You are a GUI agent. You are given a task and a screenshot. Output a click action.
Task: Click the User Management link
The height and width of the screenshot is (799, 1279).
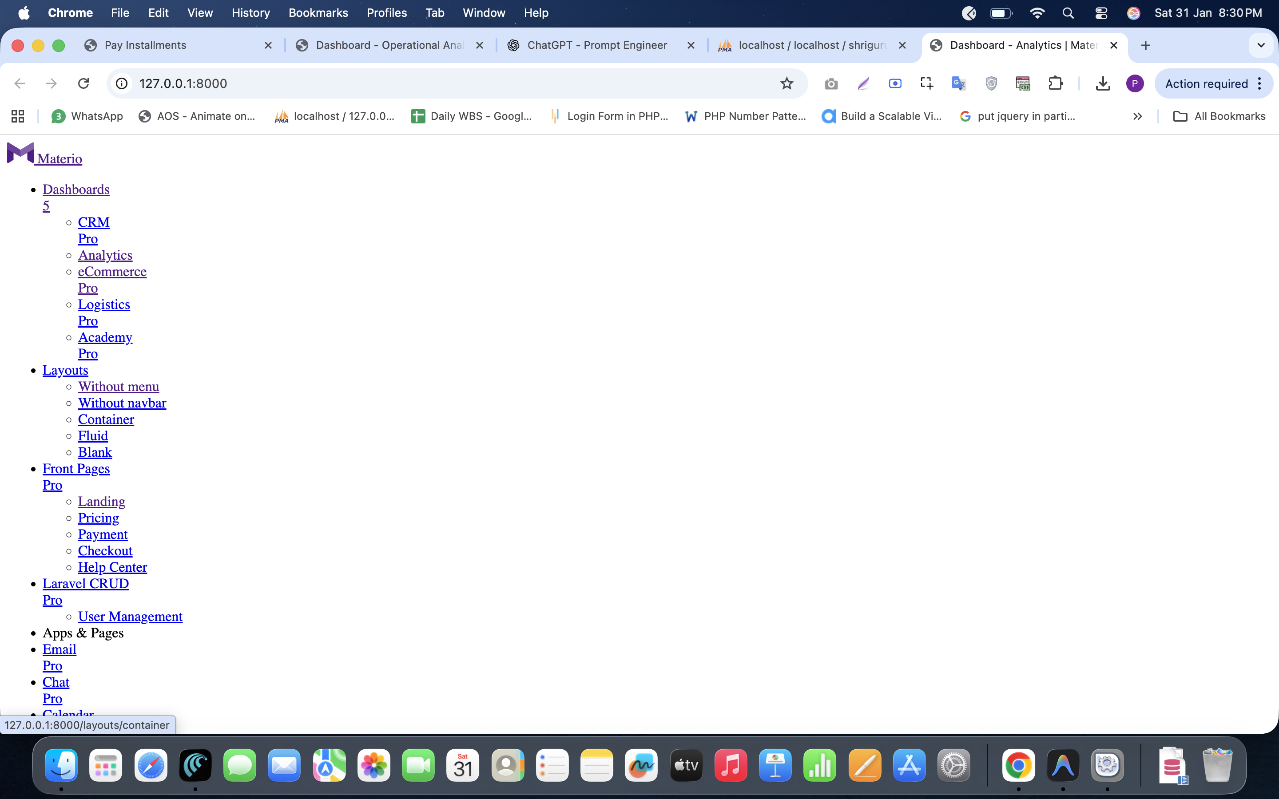coord(130,616)
